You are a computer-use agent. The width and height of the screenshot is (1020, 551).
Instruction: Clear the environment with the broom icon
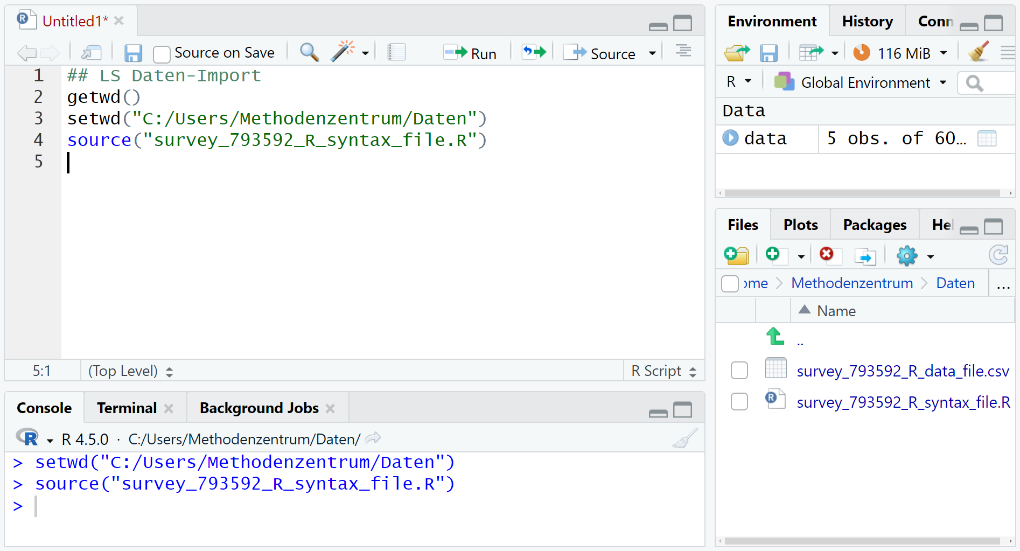978,52
